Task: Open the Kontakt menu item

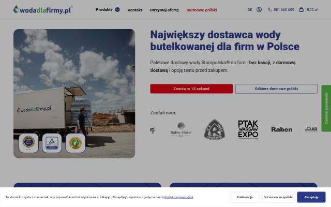Action: tap(134, 10)
